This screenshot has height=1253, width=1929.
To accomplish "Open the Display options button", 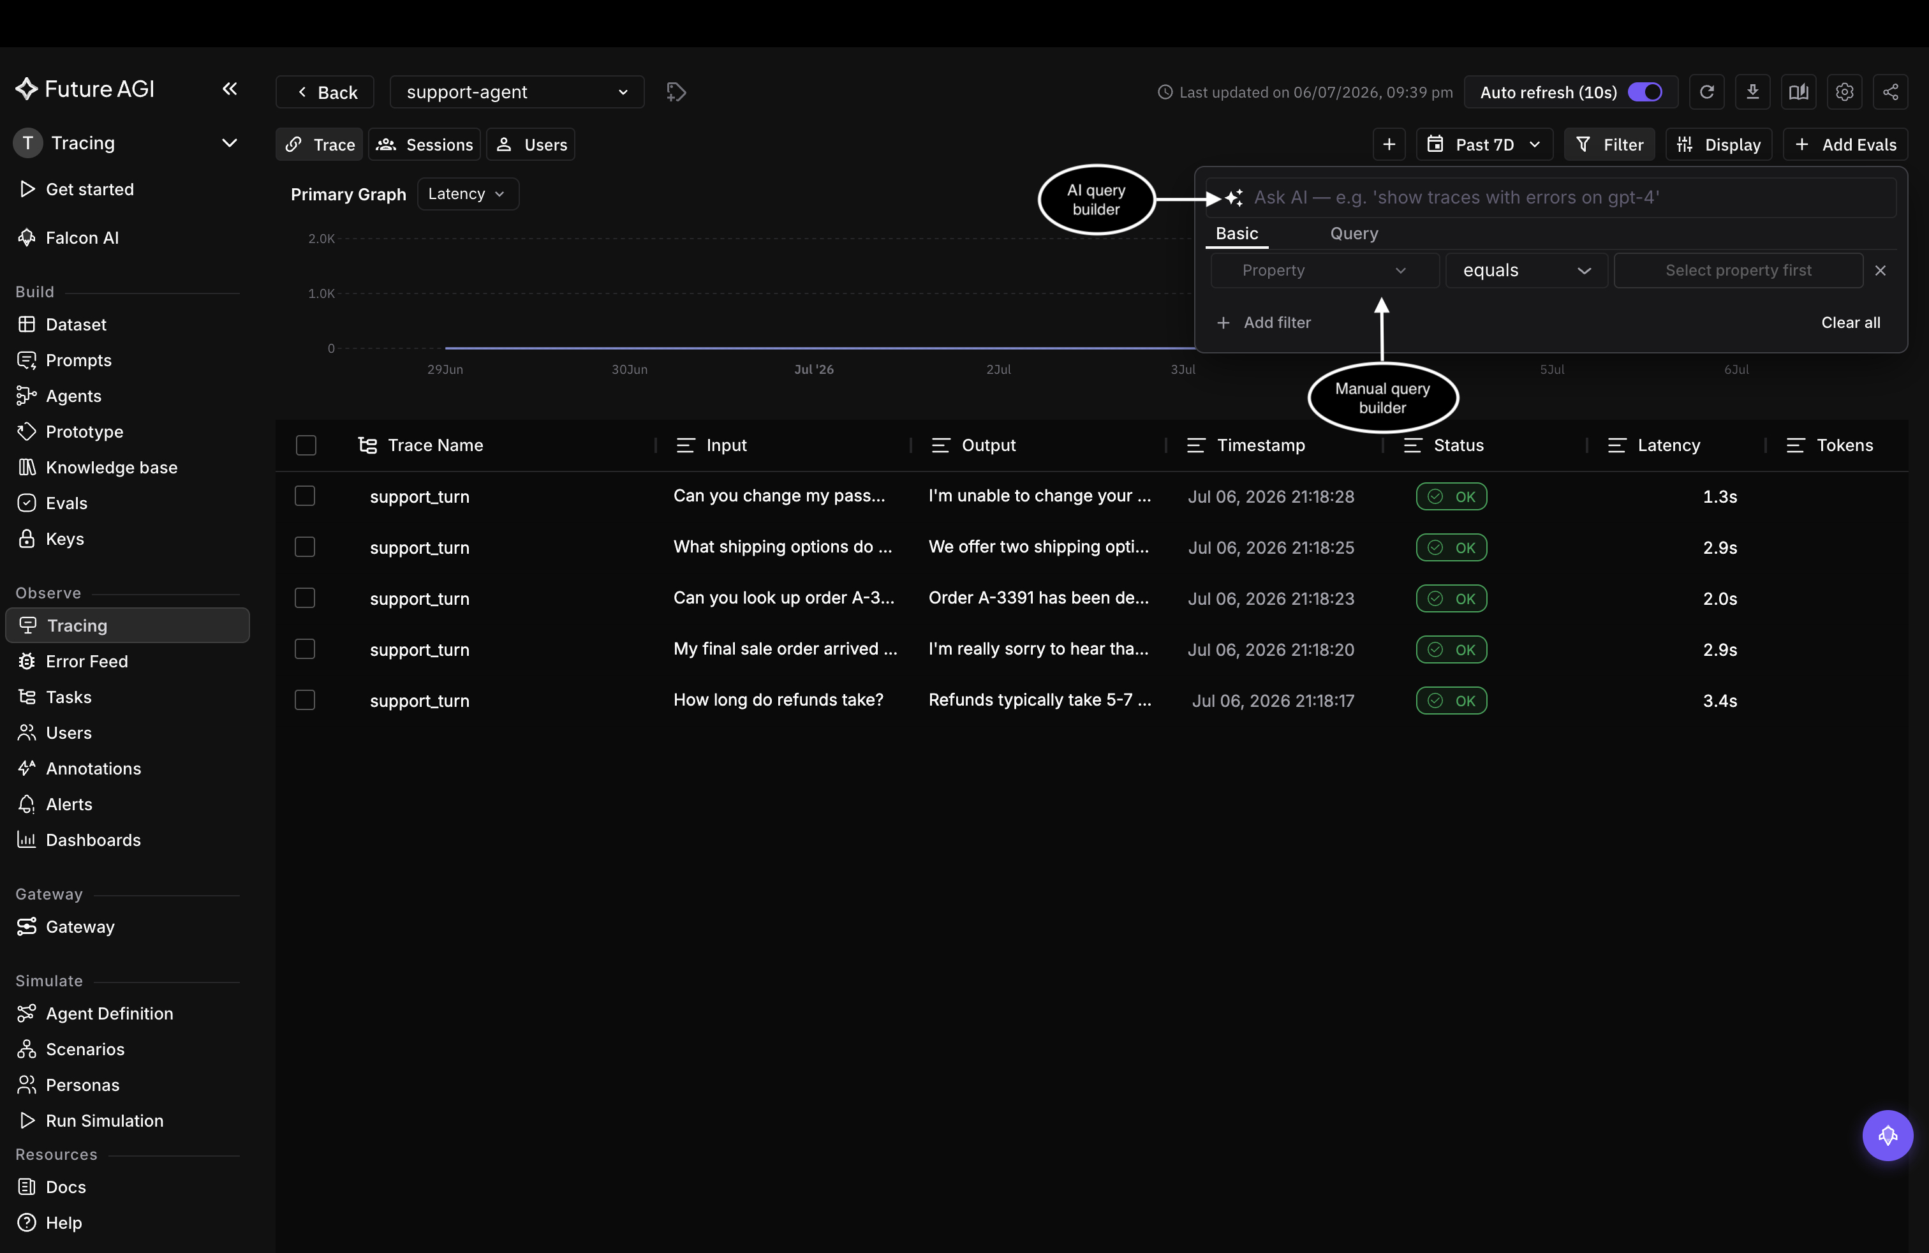I will pos(1718,144).
